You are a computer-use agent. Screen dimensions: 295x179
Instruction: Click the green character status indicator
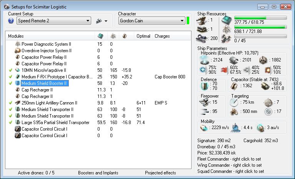[188, 21]
